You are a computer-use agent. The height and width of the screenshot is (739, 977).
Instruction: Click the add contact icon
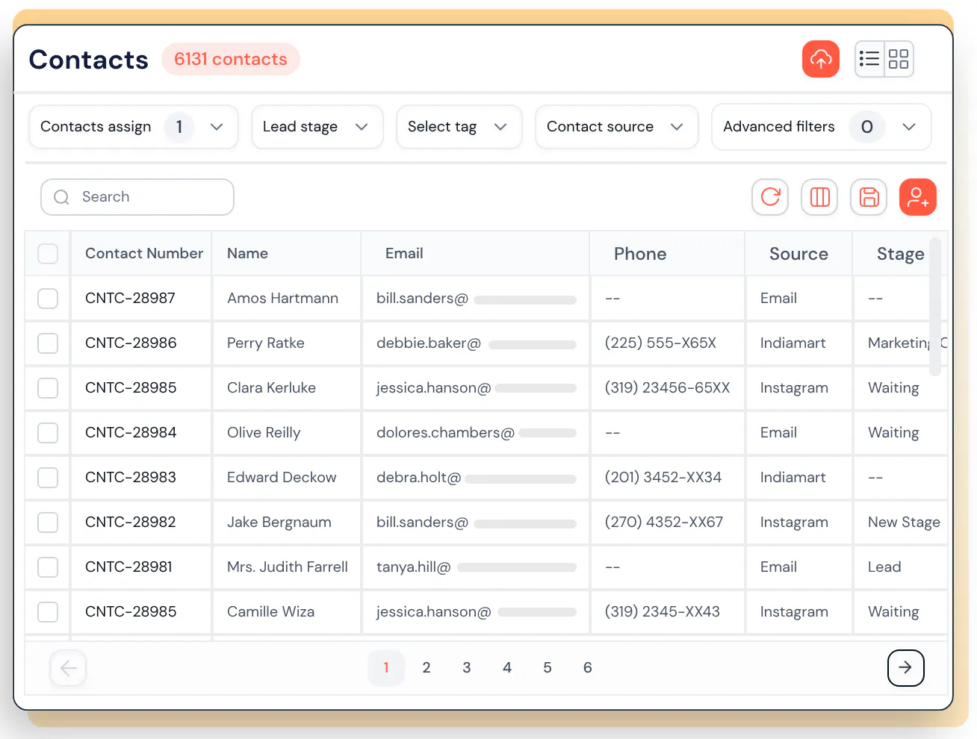coord(918,197)
